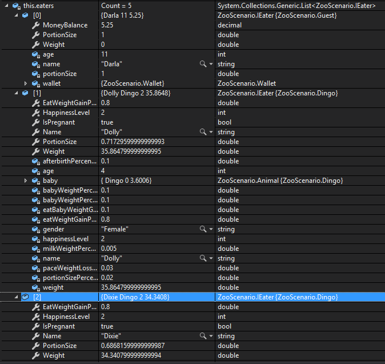Click magnifier on lowercase name "Dolly" field
Viewport: 385px width, 364px height.
[203, 258]
